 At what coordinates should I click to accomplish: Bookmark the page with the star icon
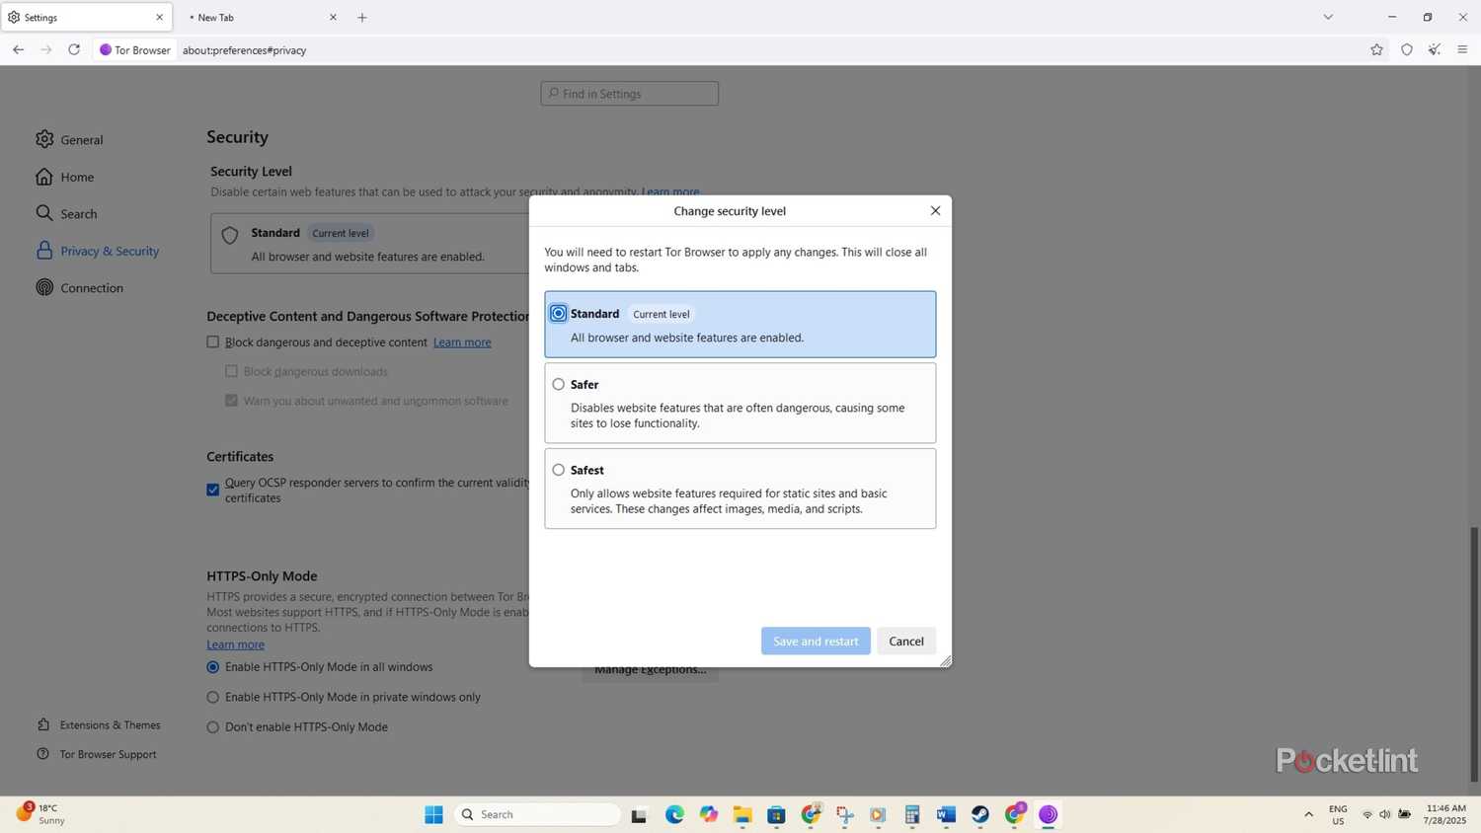tap(1376, 49)
